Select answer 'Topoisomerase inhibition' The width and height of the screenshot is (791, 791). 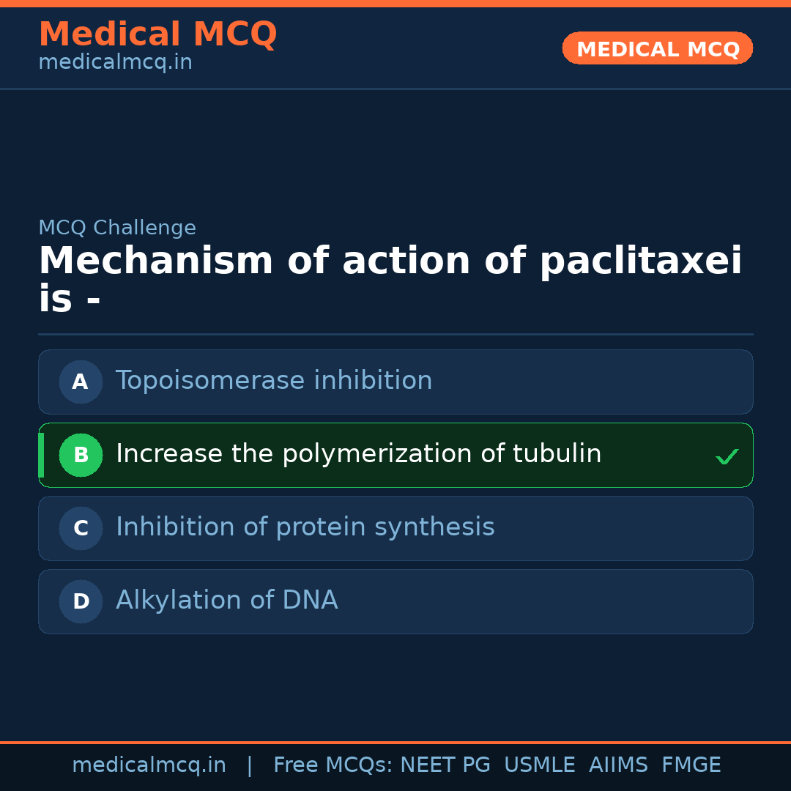point(274,381)
